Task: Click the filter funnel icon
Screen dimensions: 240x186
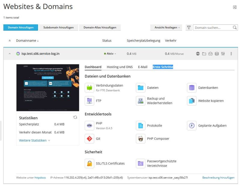Action: 189,28
